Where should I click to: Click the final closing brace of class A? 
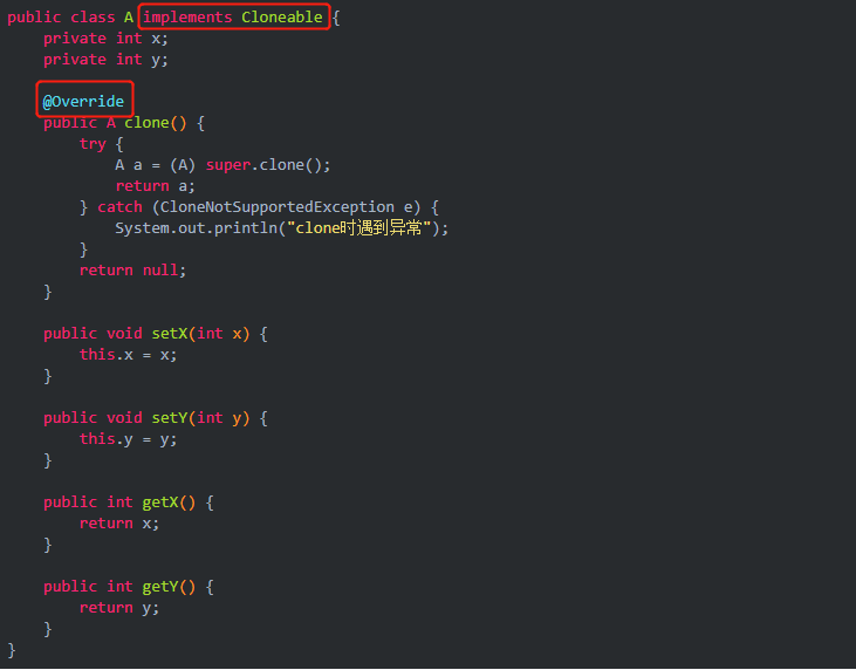click(12, 650)
